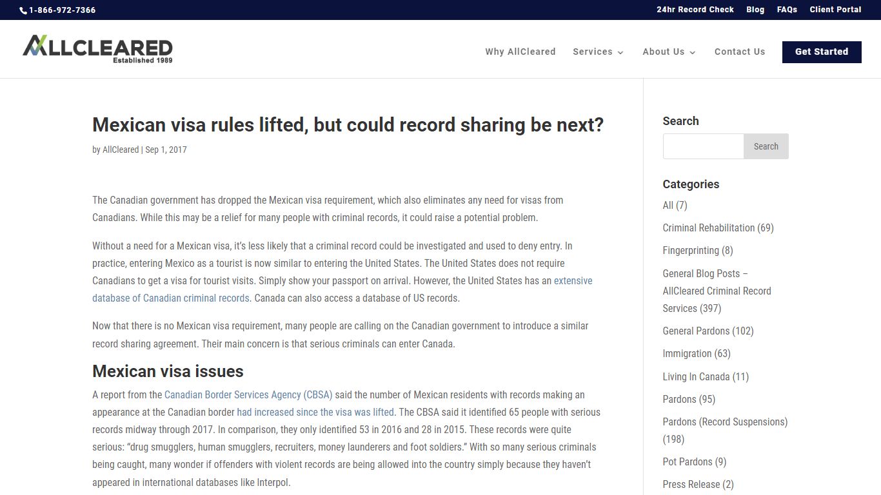This screenshot has width=881, height=495.
Task: Select the Living In Canada category
Action: point(696,376)
